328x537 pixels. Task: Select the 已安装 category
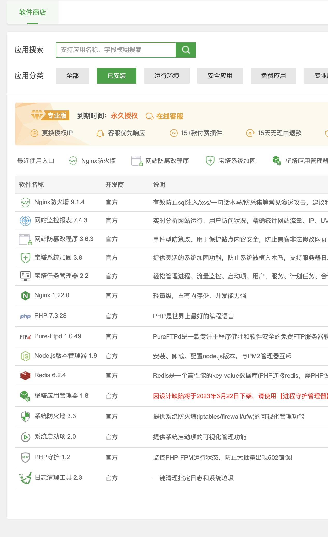[x=117, y=76]
